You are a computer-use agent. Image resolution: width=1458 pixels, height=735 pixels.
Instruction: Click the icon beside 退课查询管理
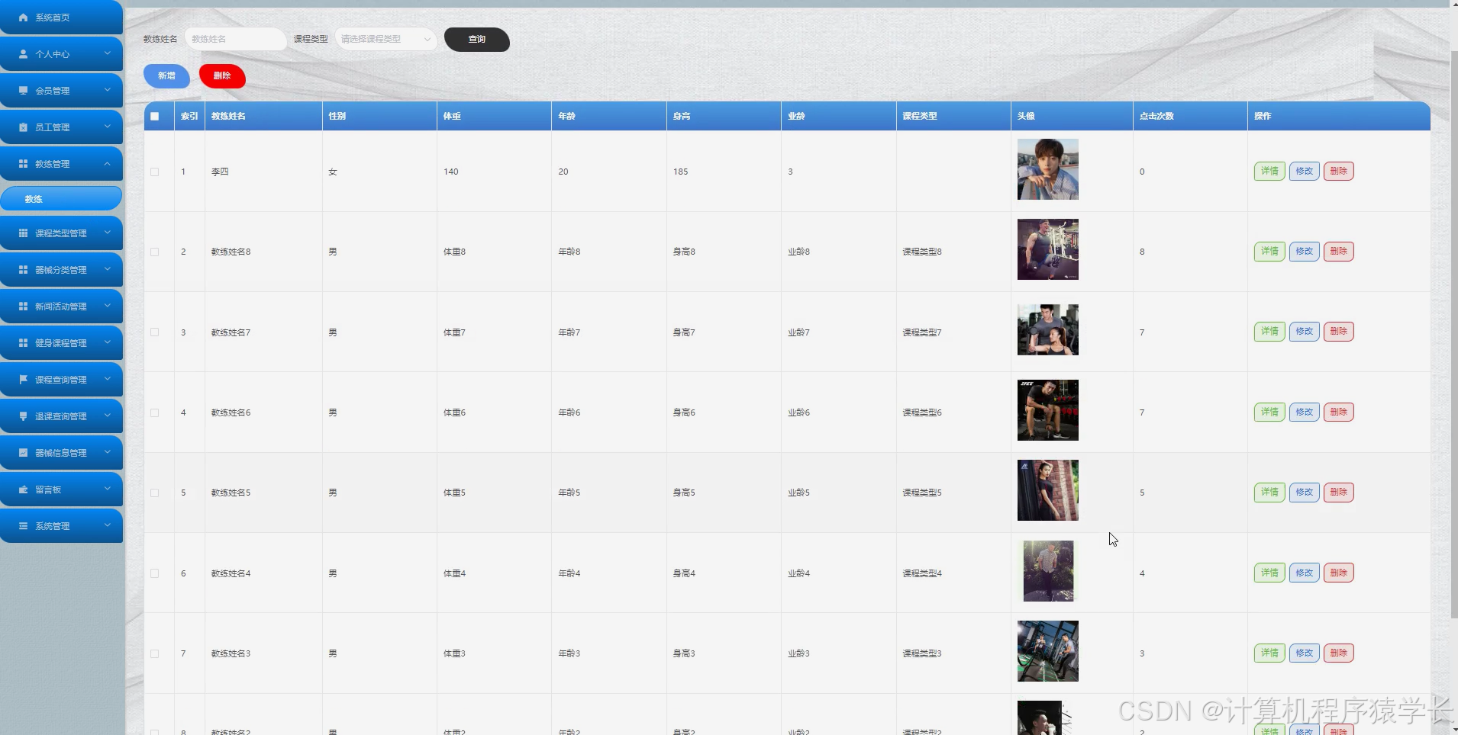23,416
